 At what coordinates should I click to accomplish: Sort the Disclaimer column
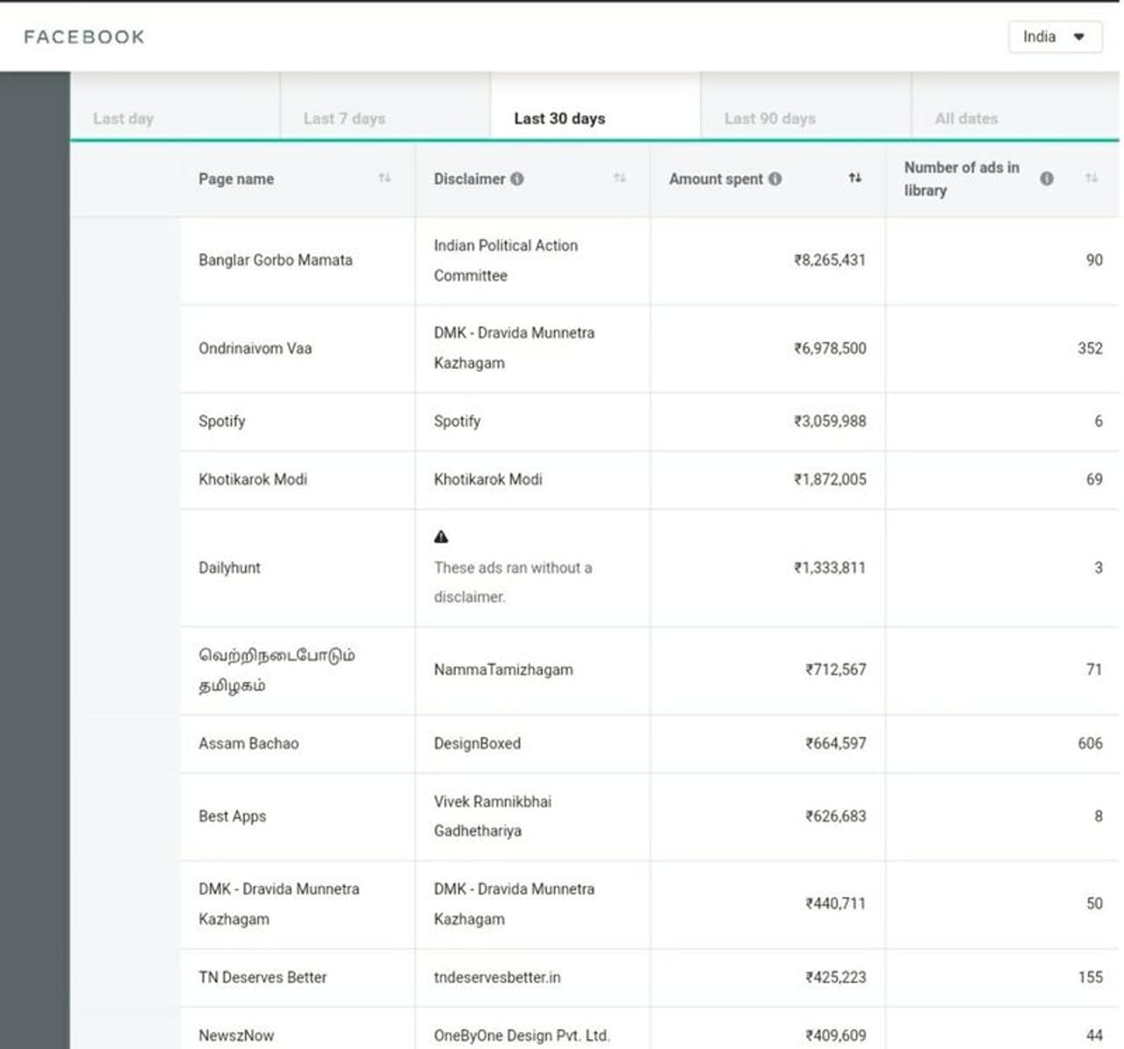pos(620,178)
